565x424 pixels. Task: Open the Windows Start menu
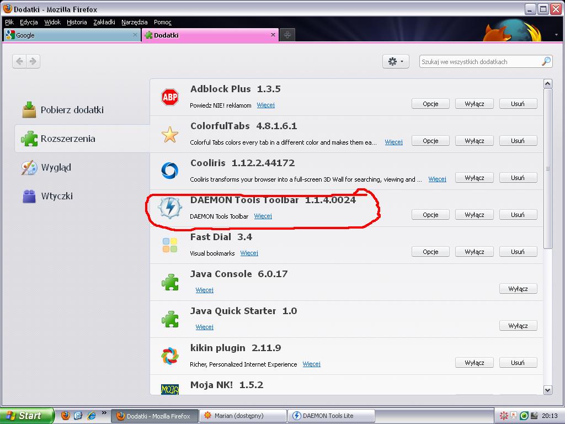click(28, 416)
